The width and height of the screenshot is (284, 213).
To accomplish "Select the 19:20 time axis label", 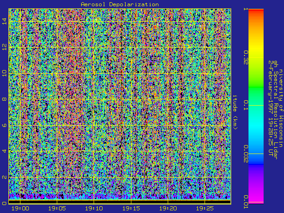I will tap(168, 209).
